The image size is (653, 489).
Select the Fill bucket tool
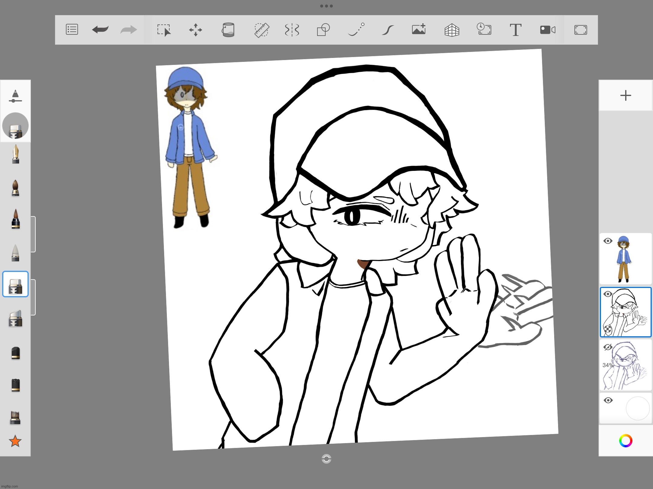pos(228,30)
